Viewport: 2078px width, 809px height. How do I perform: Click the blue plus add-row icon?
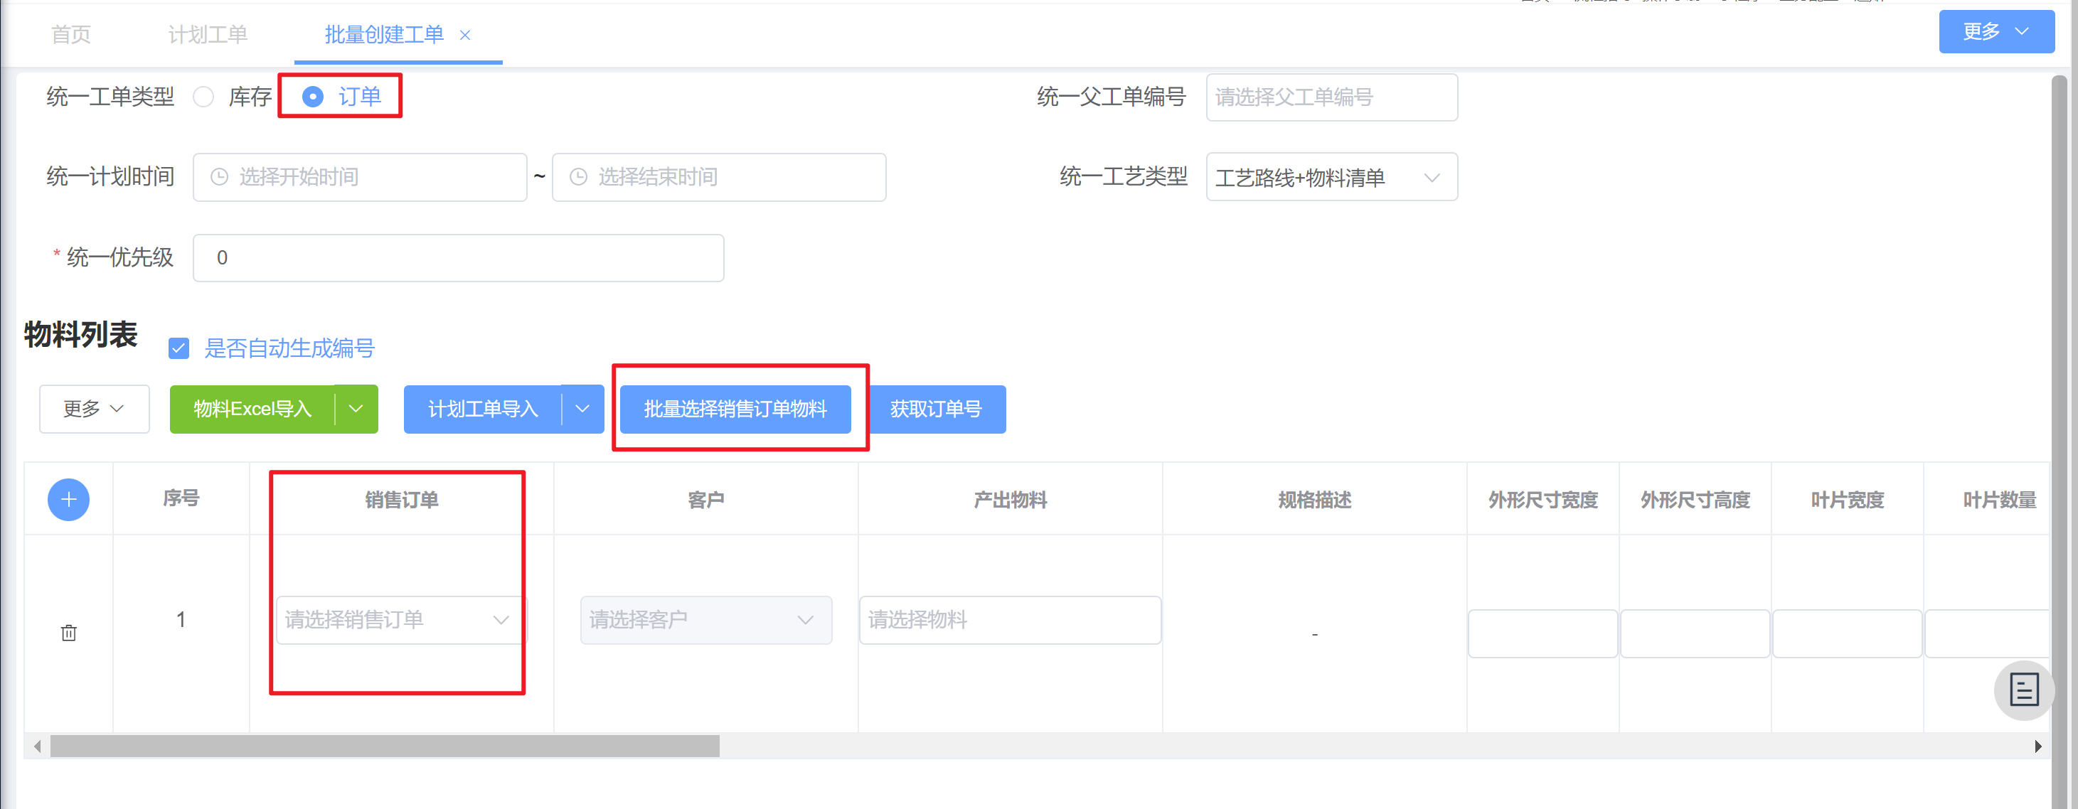click(68, 499)
